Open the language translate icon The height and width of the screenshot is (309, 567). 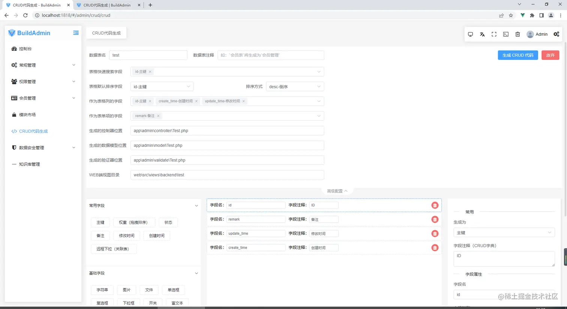point(482,34)
